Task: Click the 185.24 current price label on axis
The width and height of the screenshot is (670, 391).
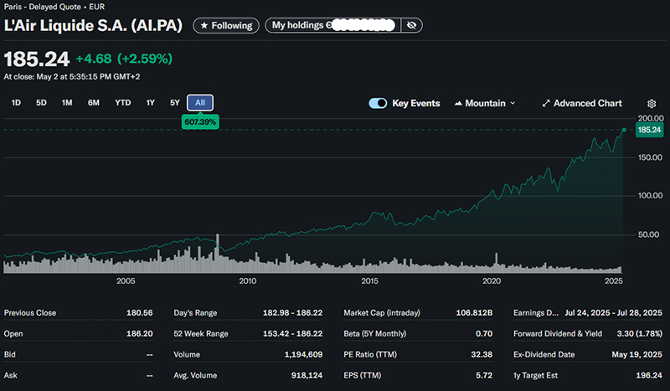Action: point(650,130)
